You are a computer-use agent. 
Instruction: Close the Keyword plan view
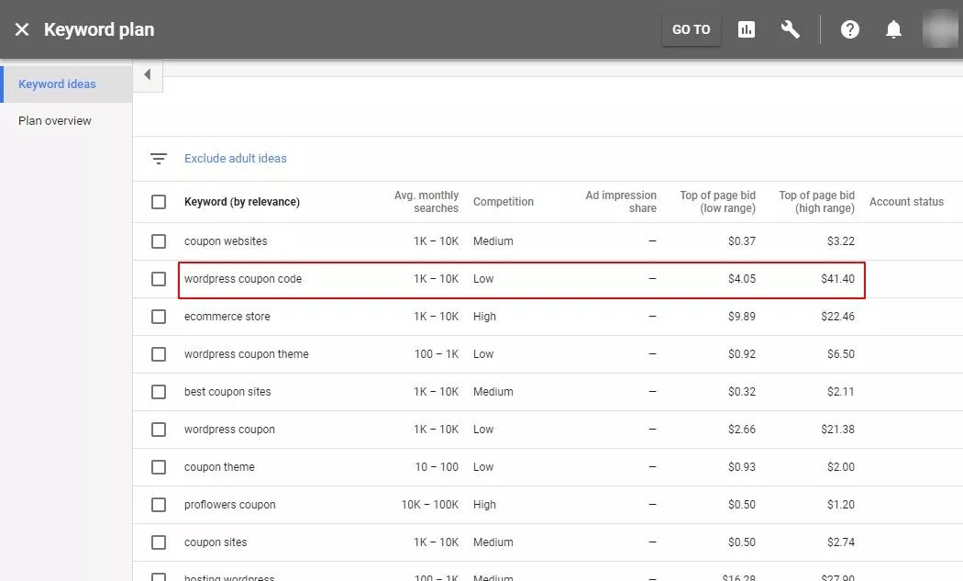click(x=21, y=29)
